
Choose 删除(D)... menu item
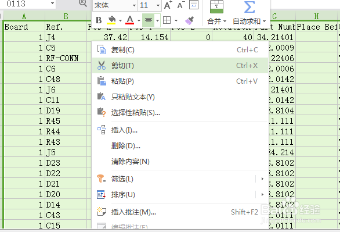[x=180, y=145]
